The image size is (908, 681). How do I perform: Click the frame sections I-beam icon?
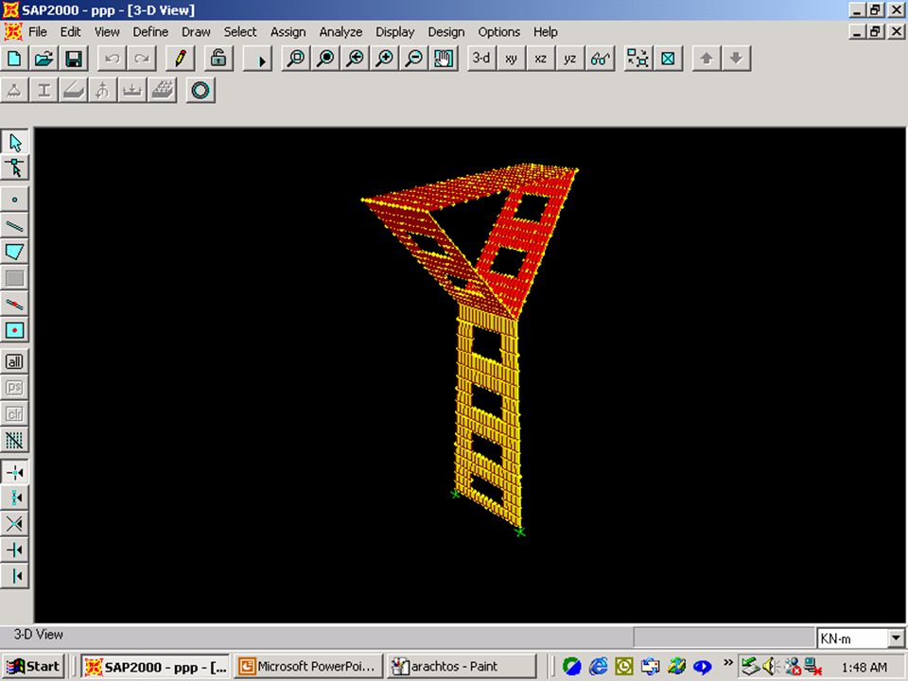coord(44,91)
